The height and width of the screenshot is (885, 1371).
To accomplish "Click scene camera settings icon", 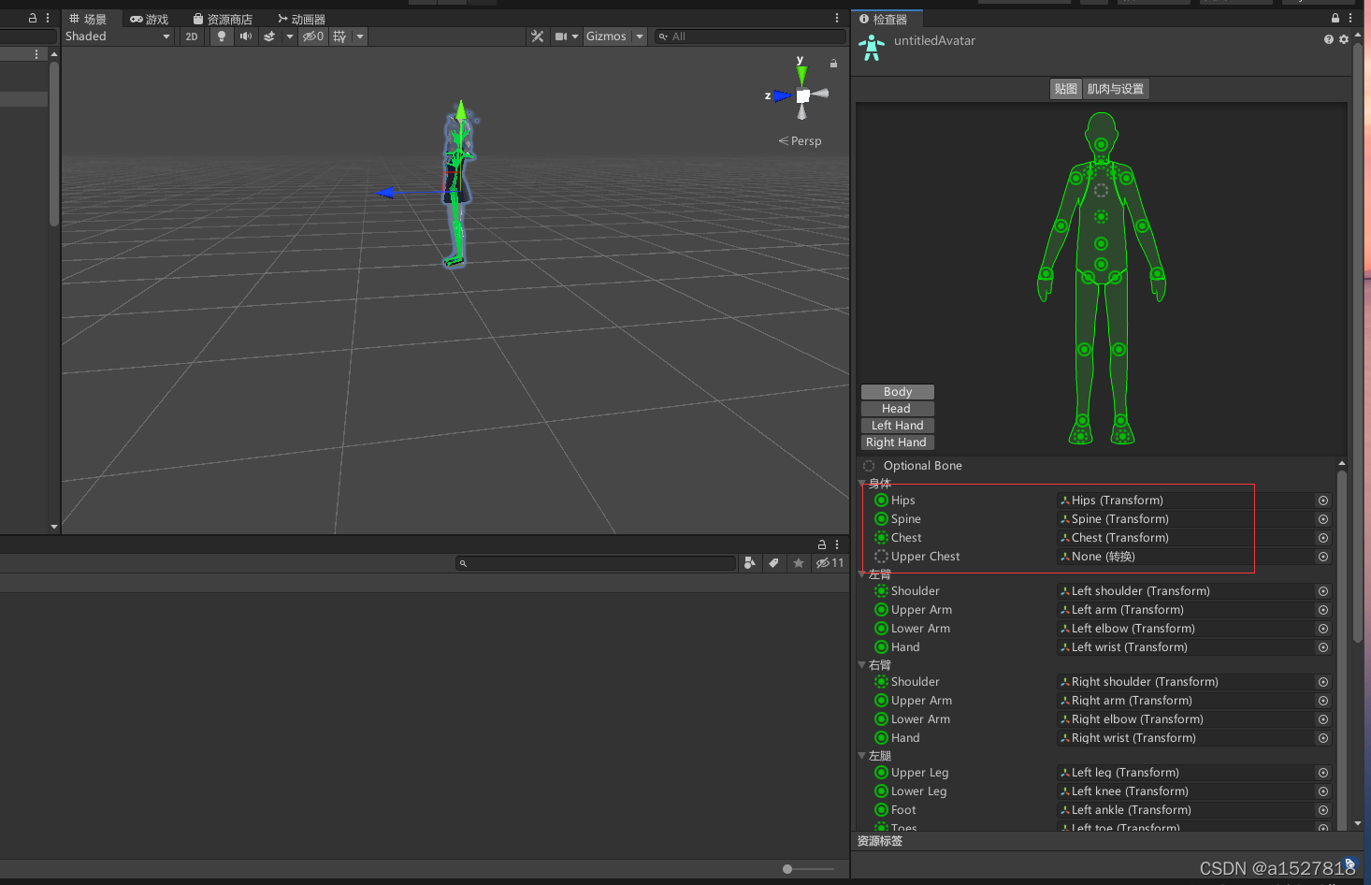I will click(x=561, y=36).
